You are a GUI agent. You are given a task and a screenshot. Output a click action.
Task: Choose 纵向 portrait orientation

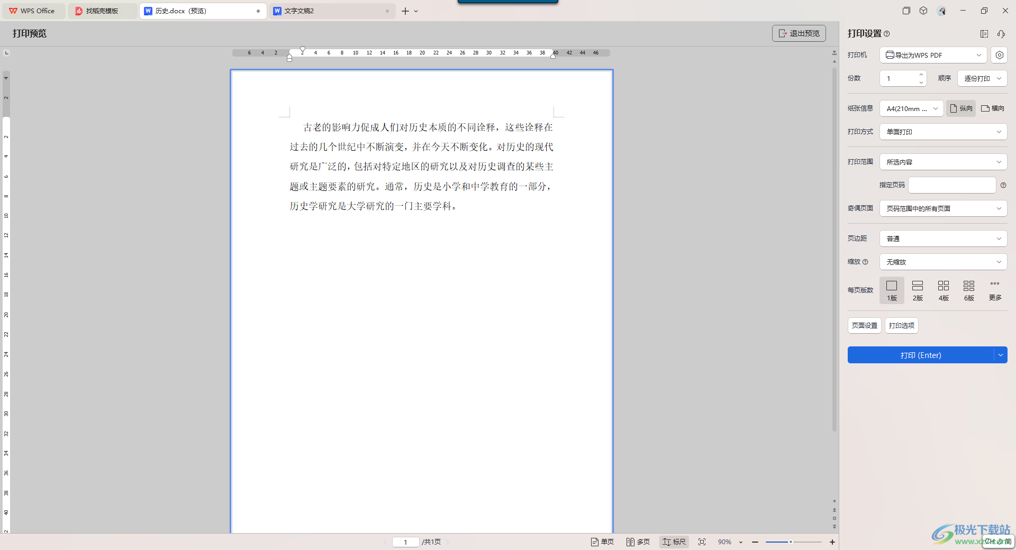coord(961,108)
